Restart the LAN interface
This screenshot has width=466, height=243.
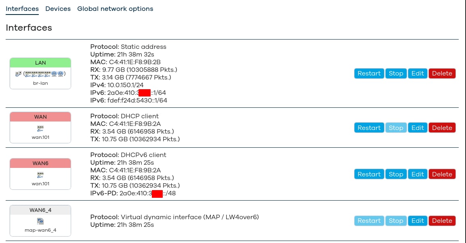(x=369, y=73)
